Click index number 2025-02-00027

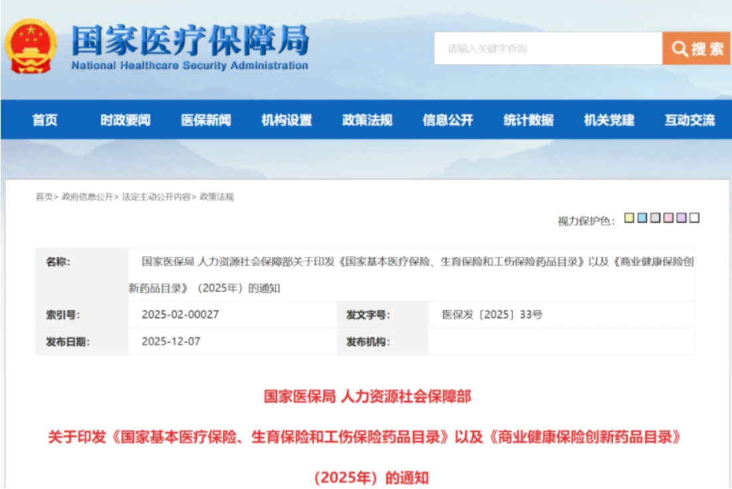180,315
